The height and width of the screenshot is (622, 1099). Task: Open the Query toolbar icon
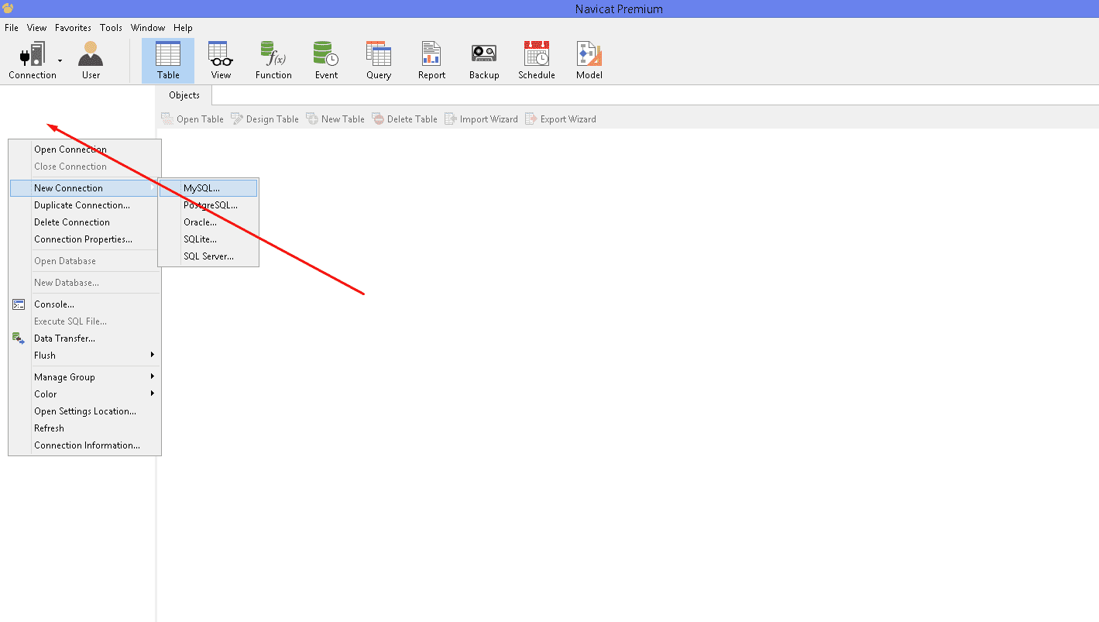tap(379, 60)
